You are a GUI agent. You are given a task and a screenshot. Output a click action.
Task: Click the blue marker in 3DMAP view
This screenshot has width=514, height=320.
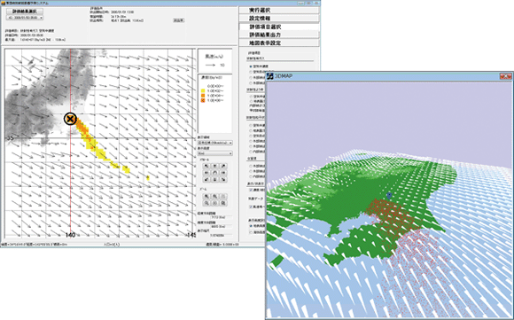click(x=389, y=196)
